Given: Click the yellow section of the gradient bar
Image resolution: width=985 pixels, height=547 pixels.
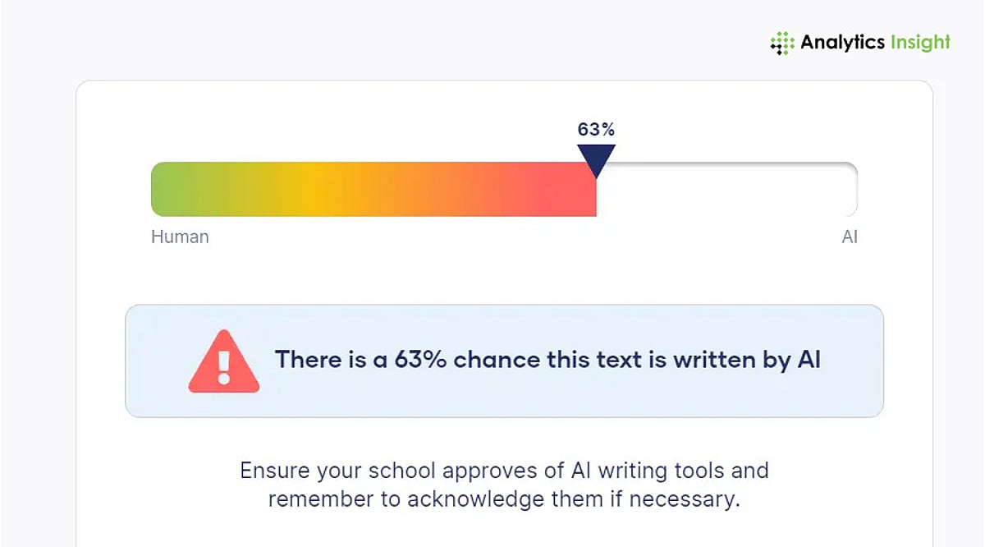Looking at the screenshot, I should [x=312, y=190].
